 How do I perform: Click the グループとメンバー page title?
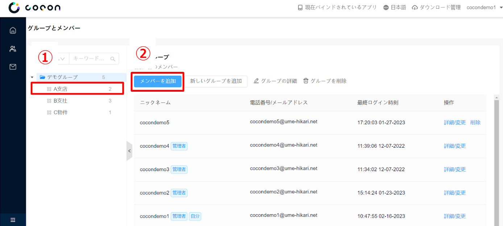point(54,28)
